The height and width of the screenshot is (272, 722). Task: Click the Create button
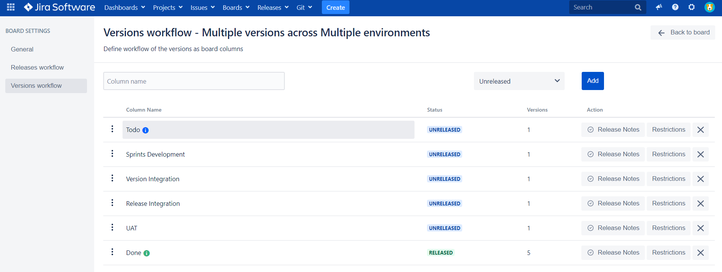point(335,7)
